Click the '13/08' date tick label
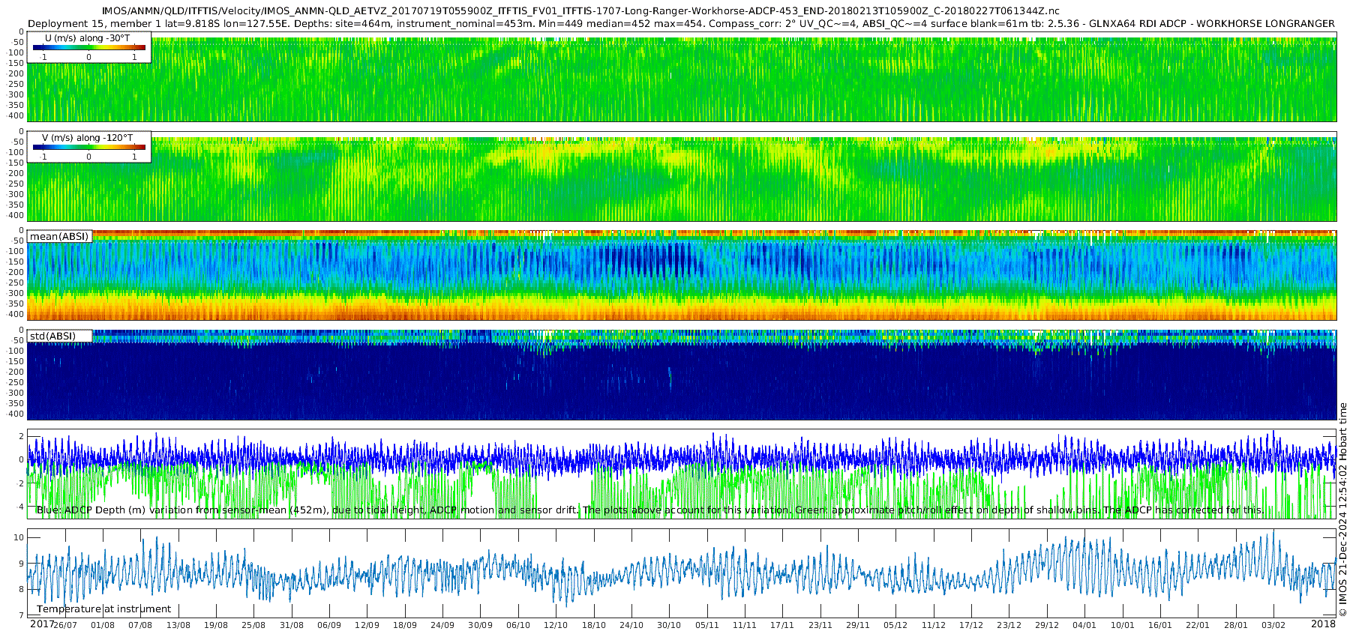This screenshot has height=637, width=1350. coord(178,626)
